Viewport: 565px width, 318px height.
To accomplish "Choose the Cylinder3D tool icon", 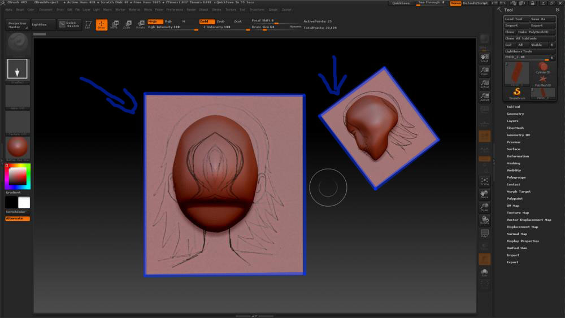I will (542, 68).
